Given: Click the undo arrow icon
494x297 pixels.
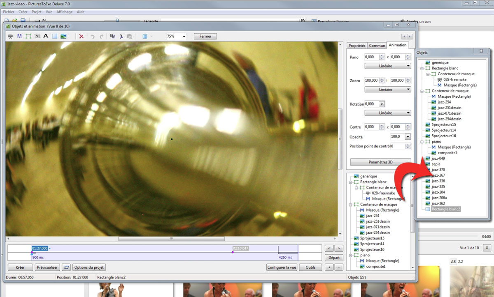Looking at the screenshot, I should click(x=93, y=36).
